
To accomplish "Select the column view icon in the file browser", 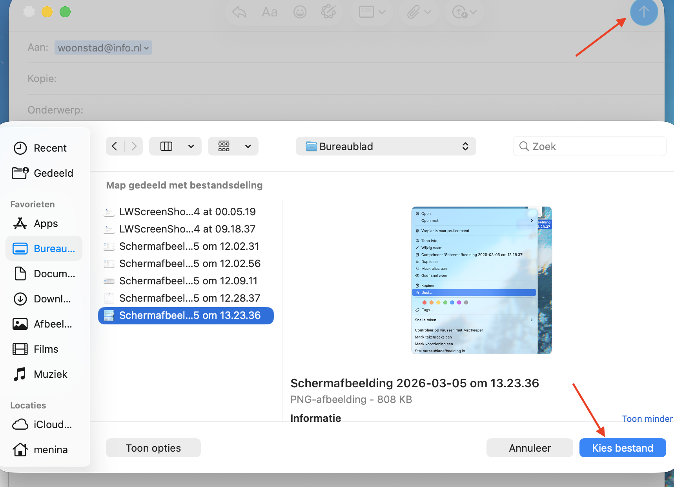I will tap(166, 146).
